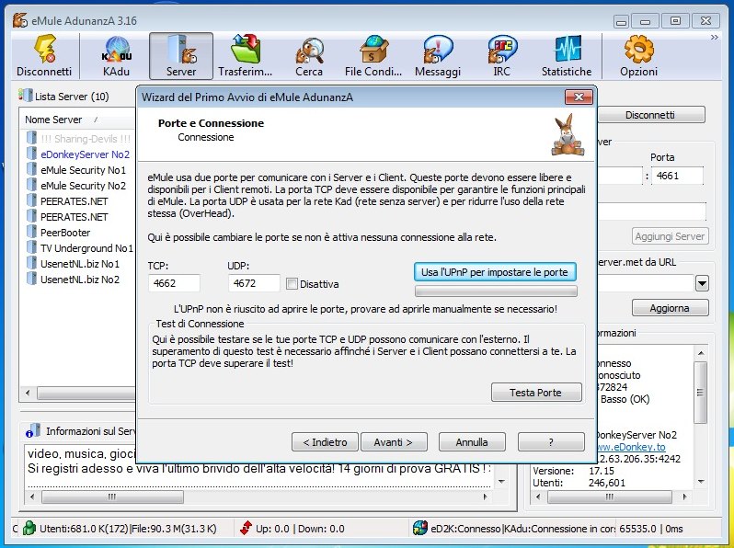
Task: Open the Opzioni settings gear
Action: 639,56
